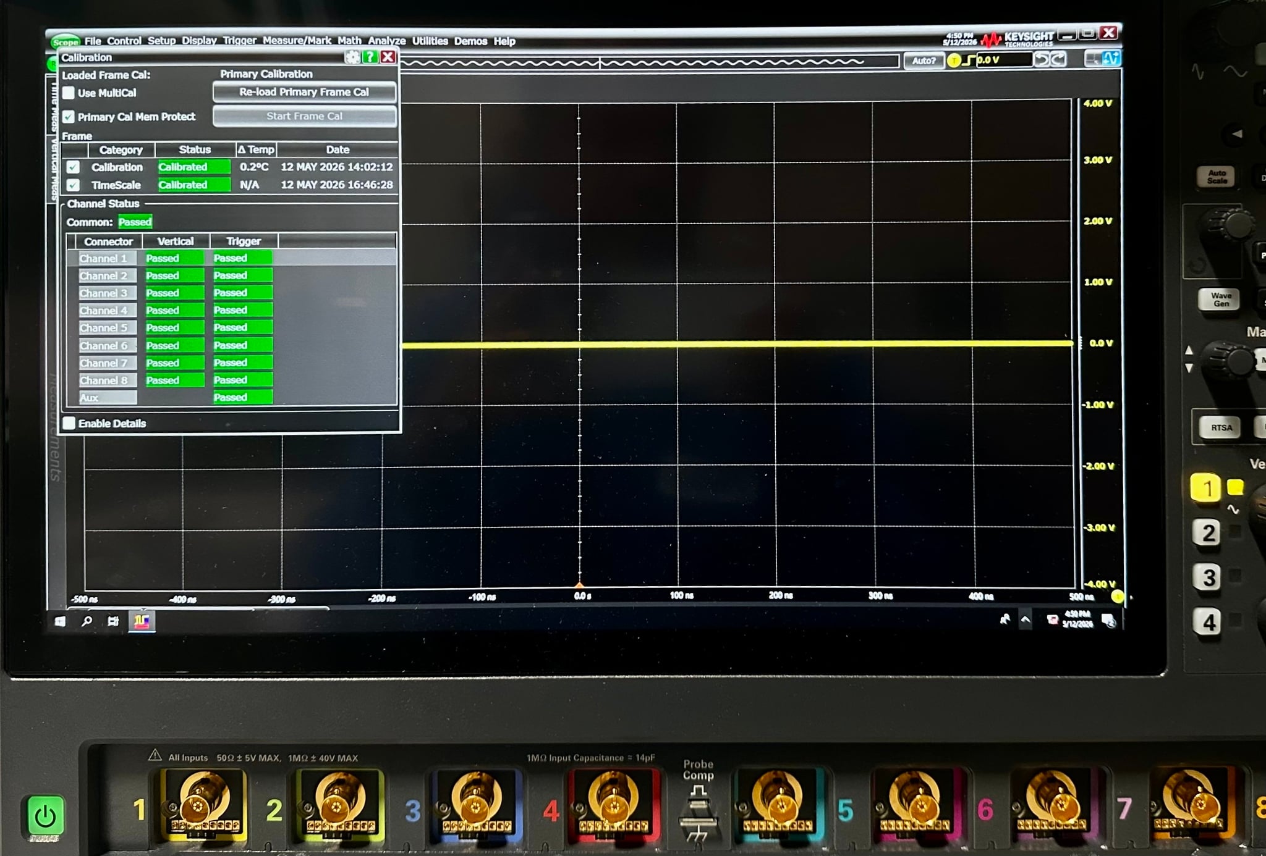
Task: Open the Infiniium scope taskbar icon
Action: click(x=142, y=621)
